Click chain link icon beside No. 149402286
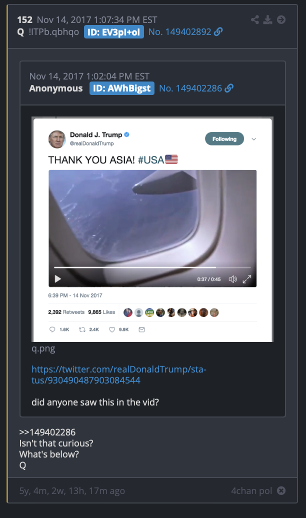The width and height of the screenshot is (306, 518). tap(229, 88)
